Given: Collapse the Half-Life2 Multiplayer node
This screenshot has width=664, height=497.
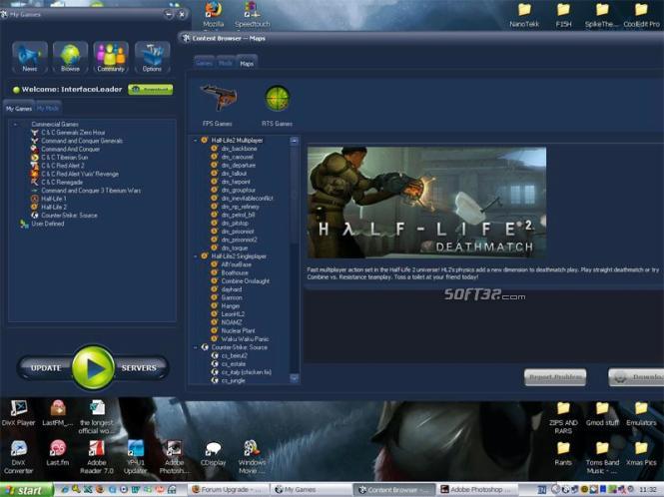Looking at the screenshot, I should 196,140.
